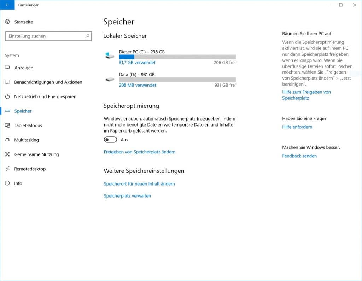Click the Benachrichtigungen und Aktionen icon
Image resolution: width=362 pixels, height=281 pixels.
7,82
